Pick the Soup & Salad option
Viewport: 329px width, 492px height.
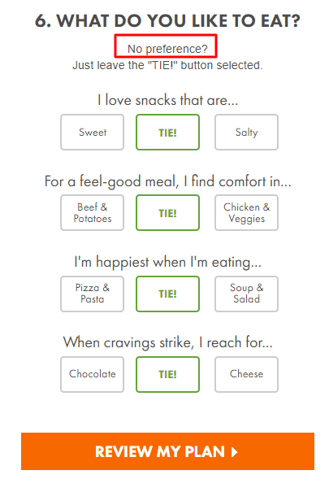click(x=246, y=294)
